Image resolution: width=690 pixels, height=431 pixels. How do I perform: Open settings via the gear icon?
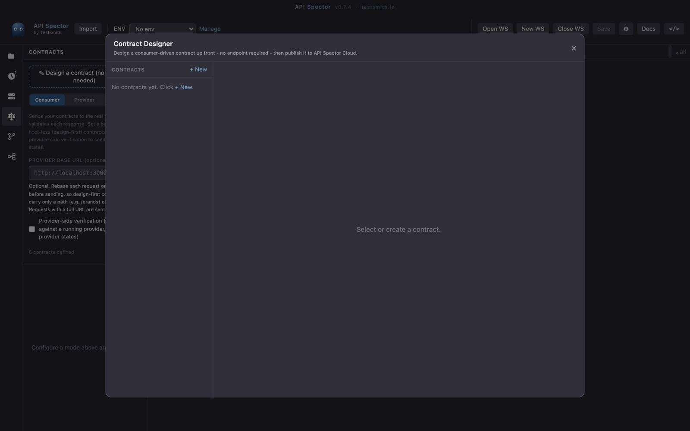tap(626, 29)
